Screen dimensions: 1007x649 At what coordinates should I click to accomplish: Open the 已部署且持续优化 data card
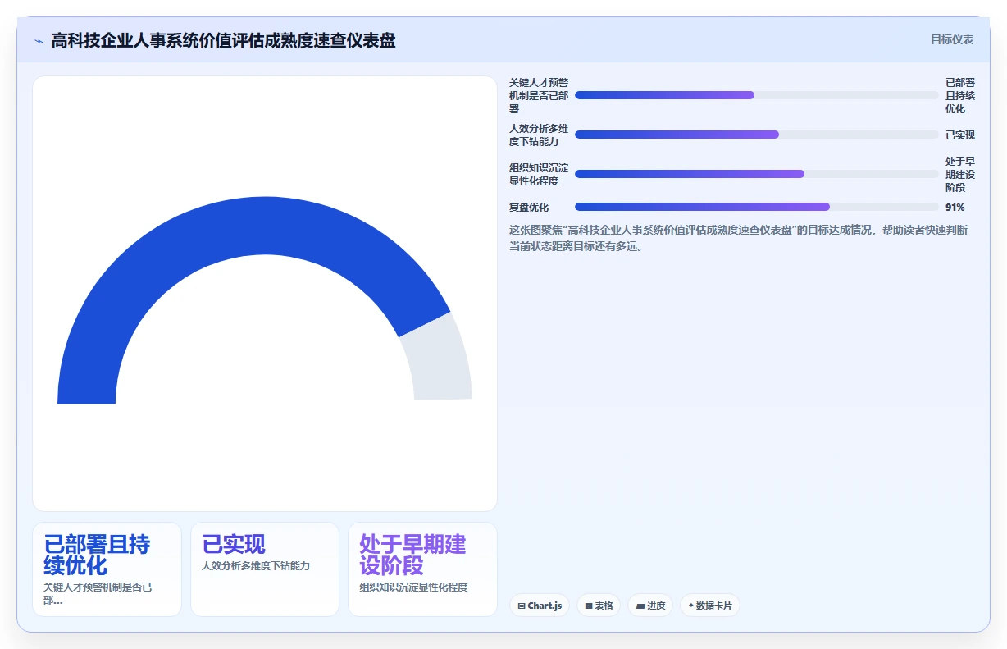point(107,569)
